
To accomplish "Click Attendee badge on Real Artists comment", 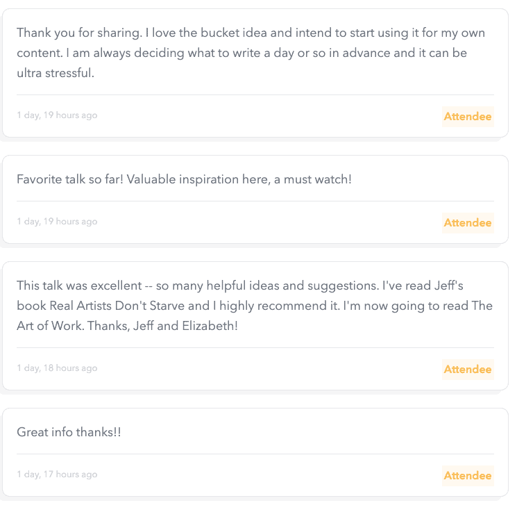I will click(467, 370).
